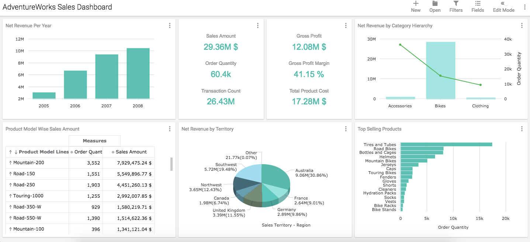Open Net Revenue by Category Hierarchy menu

point(522,25)
